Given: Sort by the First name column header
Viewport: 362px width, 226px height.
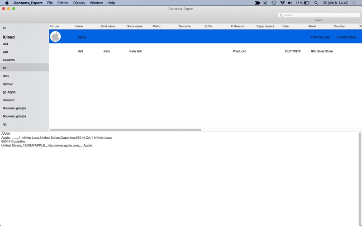Looking at the screenshot, I should point(114,26).
